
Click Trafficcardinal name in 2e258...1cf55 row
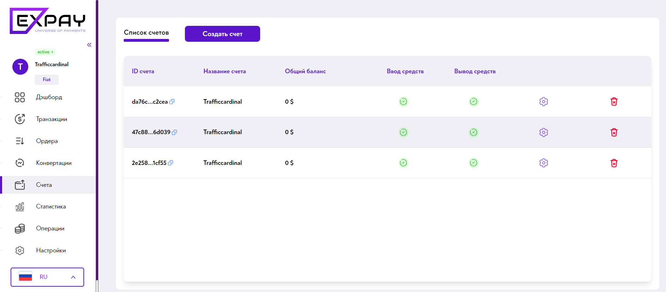223,163
